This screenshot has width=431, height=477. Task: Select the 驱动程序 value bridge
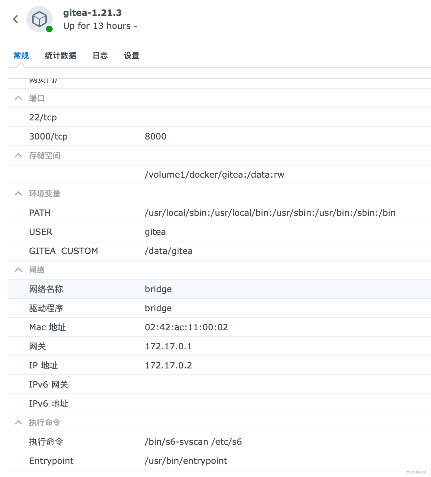click(x=158, y=308)
